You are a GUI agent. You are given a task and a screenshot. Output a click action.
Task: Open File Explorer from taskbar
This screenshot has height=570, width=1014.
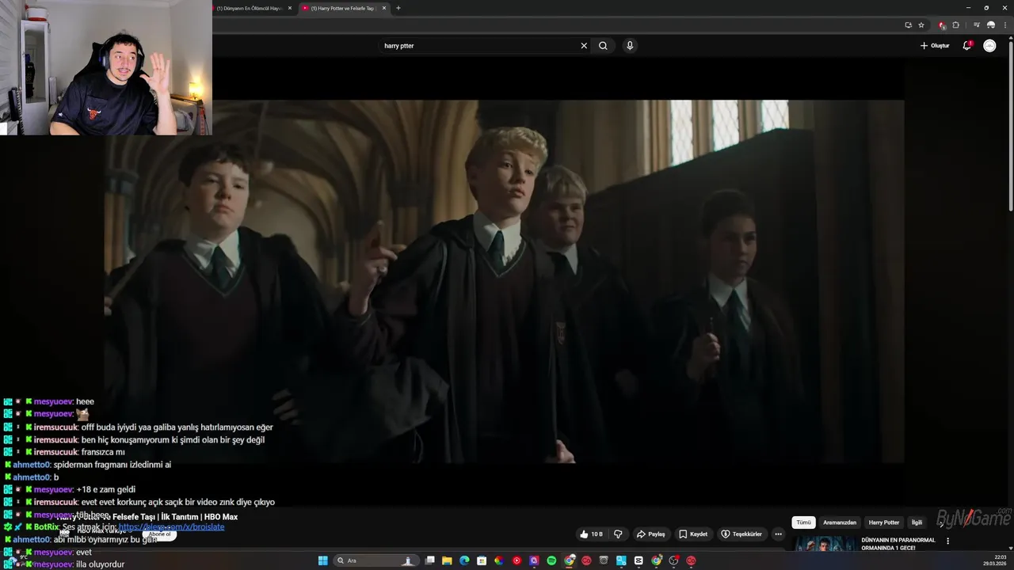(x=447, y=560)
